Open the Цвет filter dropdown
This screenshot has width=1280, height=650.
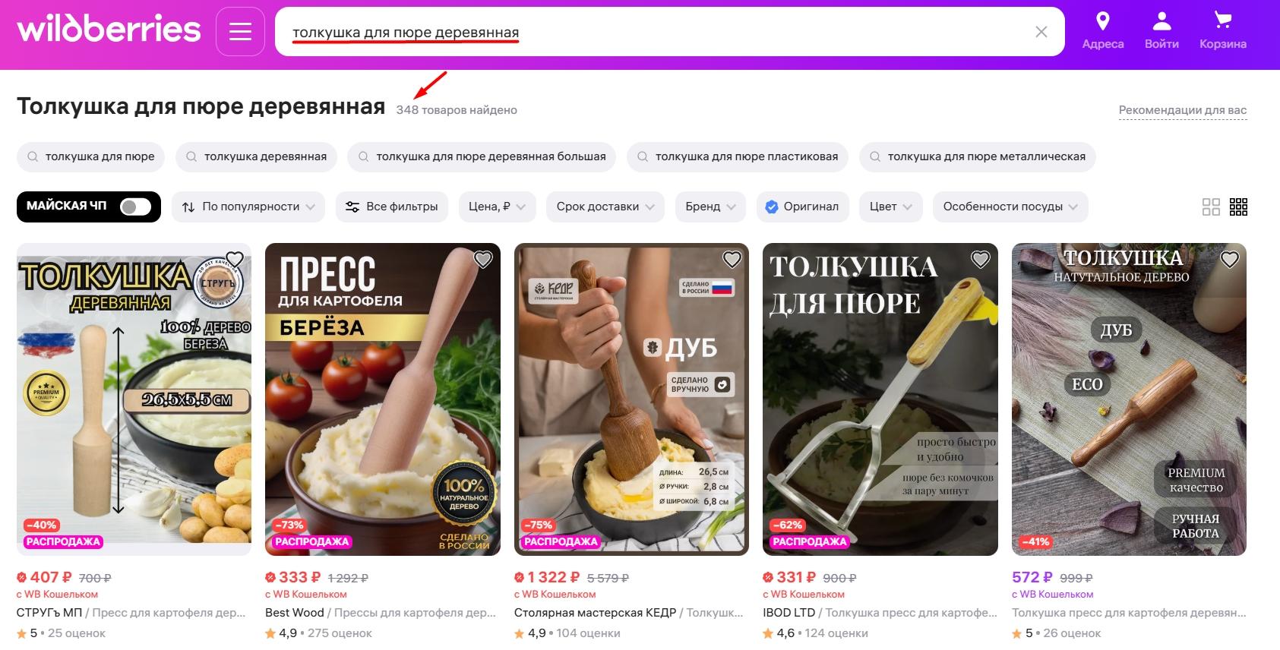[x=891, y=207]
